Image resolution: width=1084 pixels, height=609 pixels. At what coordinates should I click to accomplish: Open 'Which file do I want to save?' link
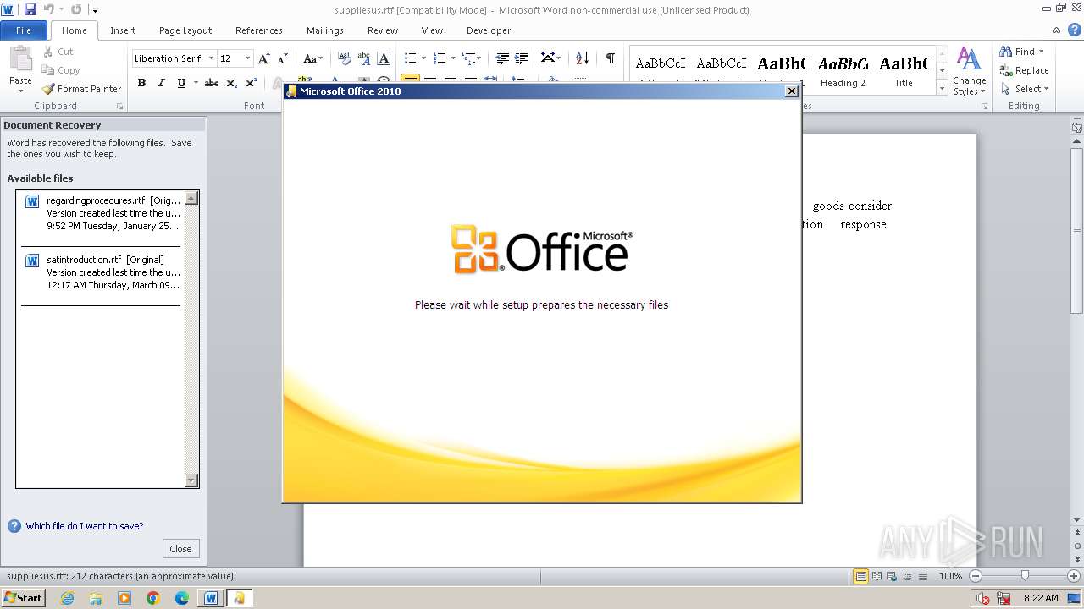point(85,526)
